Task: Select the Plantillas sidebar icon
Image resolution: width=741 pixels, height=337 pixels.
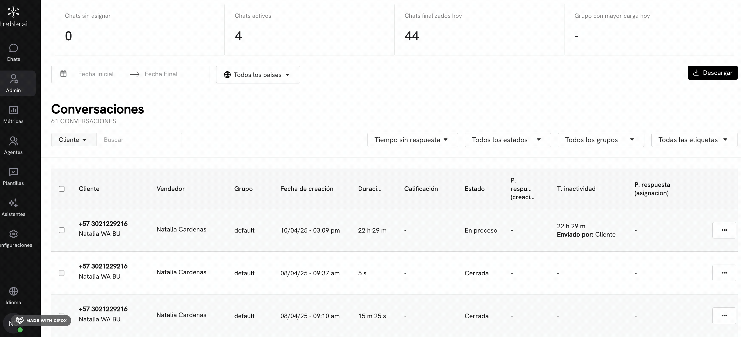Action: pos(13,172)
